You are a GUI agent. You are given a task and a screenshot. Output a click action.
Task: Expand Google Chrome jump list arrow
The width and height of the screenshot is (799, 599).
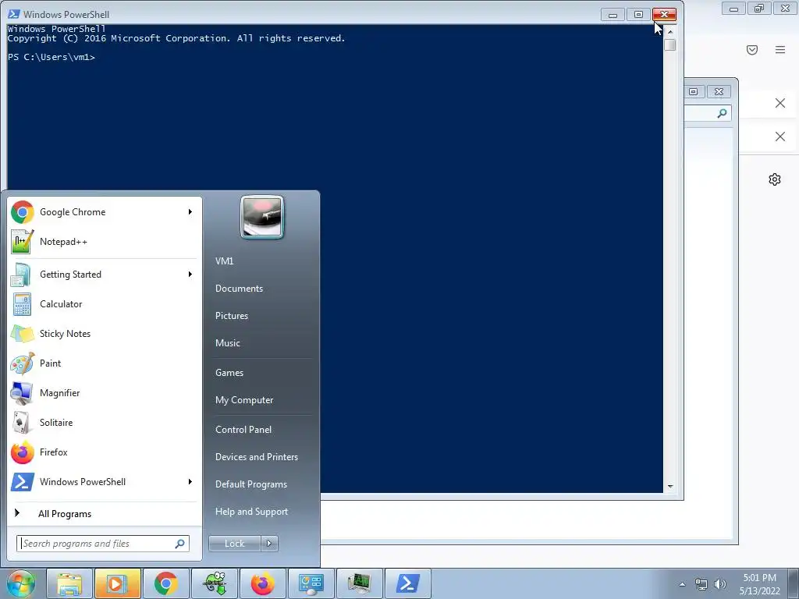pyautogui.click(x=190, y=212)
